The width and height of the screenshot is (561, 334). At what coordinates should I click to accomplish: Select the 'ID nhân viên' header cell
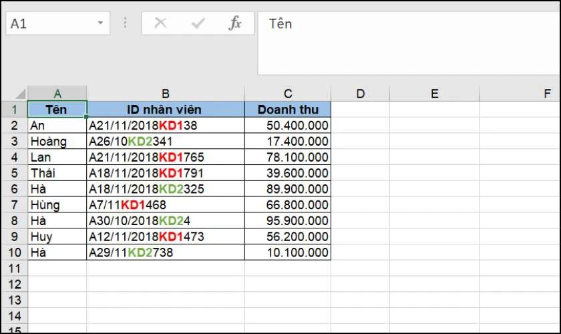(166, 109)
